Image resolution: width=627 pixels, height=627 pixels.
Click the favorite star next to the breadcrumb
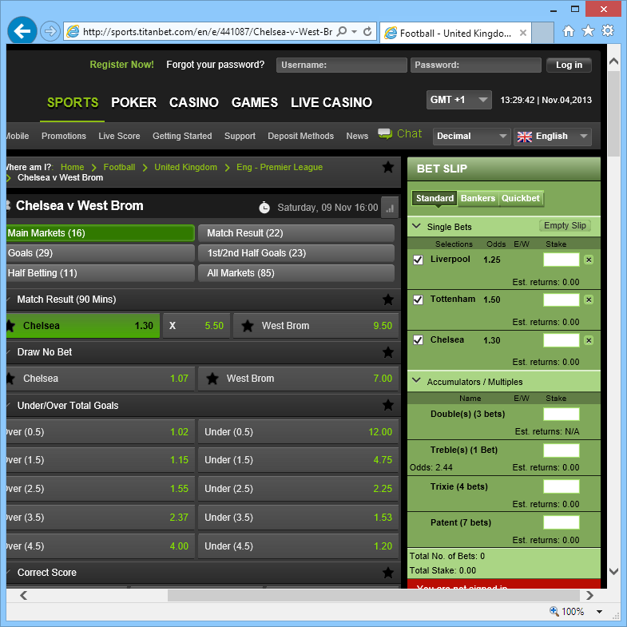tap(388, 167)
